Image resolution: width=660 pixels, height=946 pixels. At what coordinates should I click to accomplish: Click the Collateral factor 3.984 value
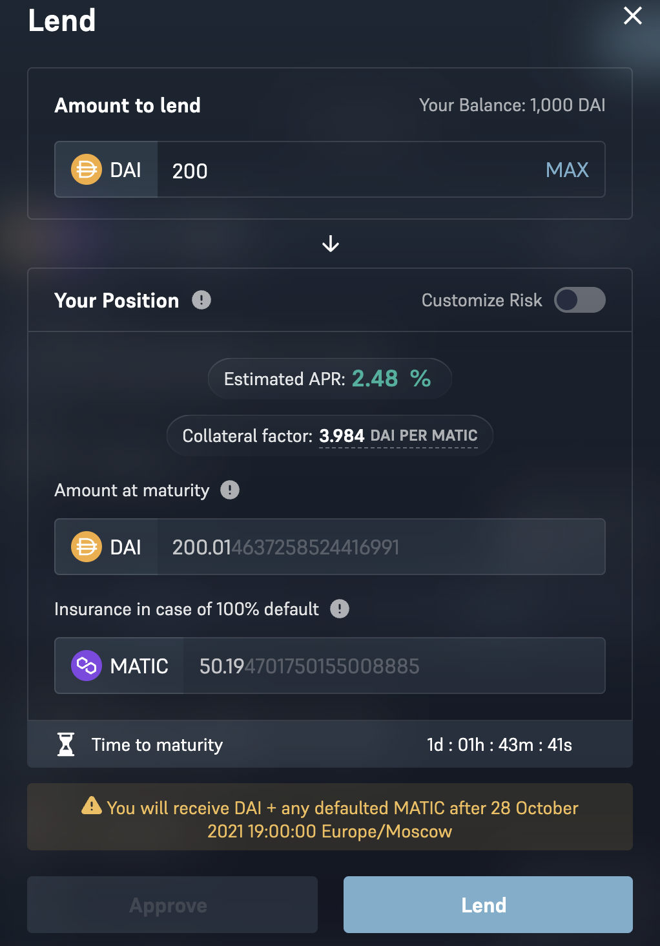[x=342, y=436]
